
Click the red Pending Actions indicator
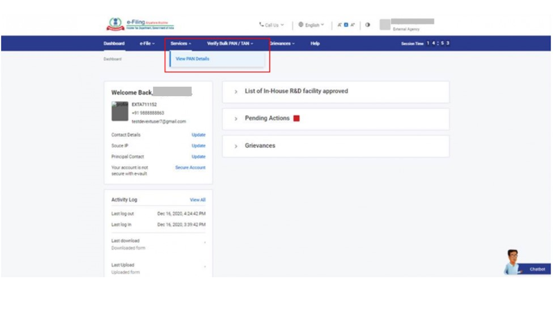point(297,118)
